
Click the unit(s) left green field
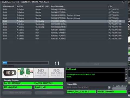tap(49, 87)
